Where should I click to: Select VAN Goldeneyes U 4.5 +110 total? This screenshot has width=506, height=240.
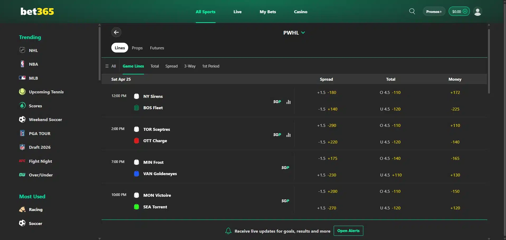coord(391,175)
